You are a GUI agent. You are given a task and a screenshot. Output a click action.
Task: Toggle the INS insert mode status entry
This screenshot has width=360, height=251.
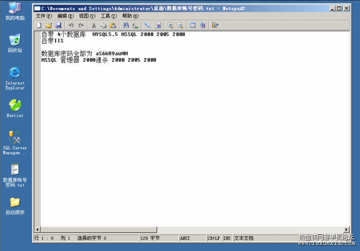pyautogui.click(x=227, y=238)
